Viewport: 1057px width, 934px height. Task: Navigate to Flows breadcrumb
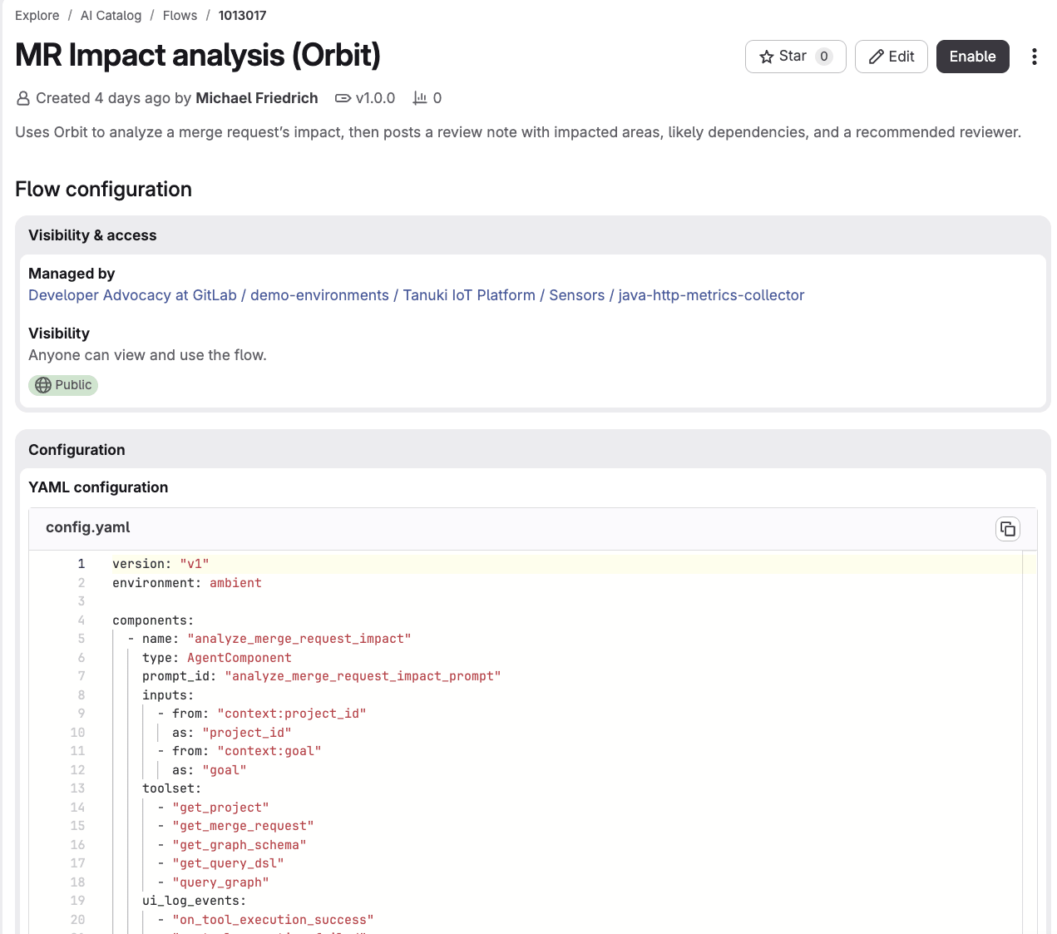pos(180,16)
